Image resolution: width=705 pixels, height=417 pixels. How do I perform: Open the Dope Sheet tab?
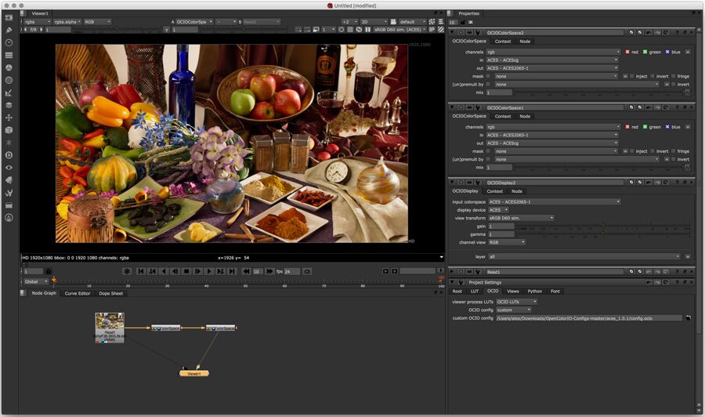coord(110,293)
